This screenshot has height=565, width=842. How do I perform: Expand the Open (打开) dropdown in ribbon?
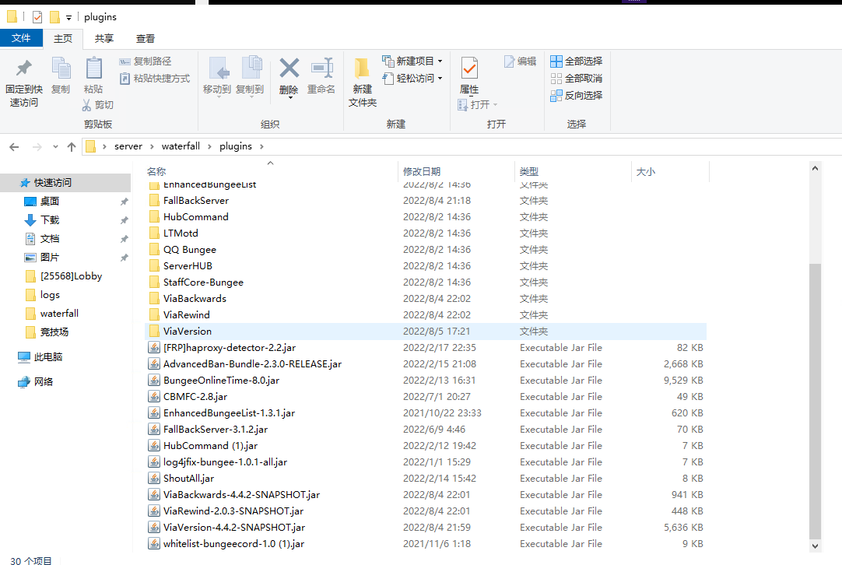pyautogui.click(x=495, y=105)
